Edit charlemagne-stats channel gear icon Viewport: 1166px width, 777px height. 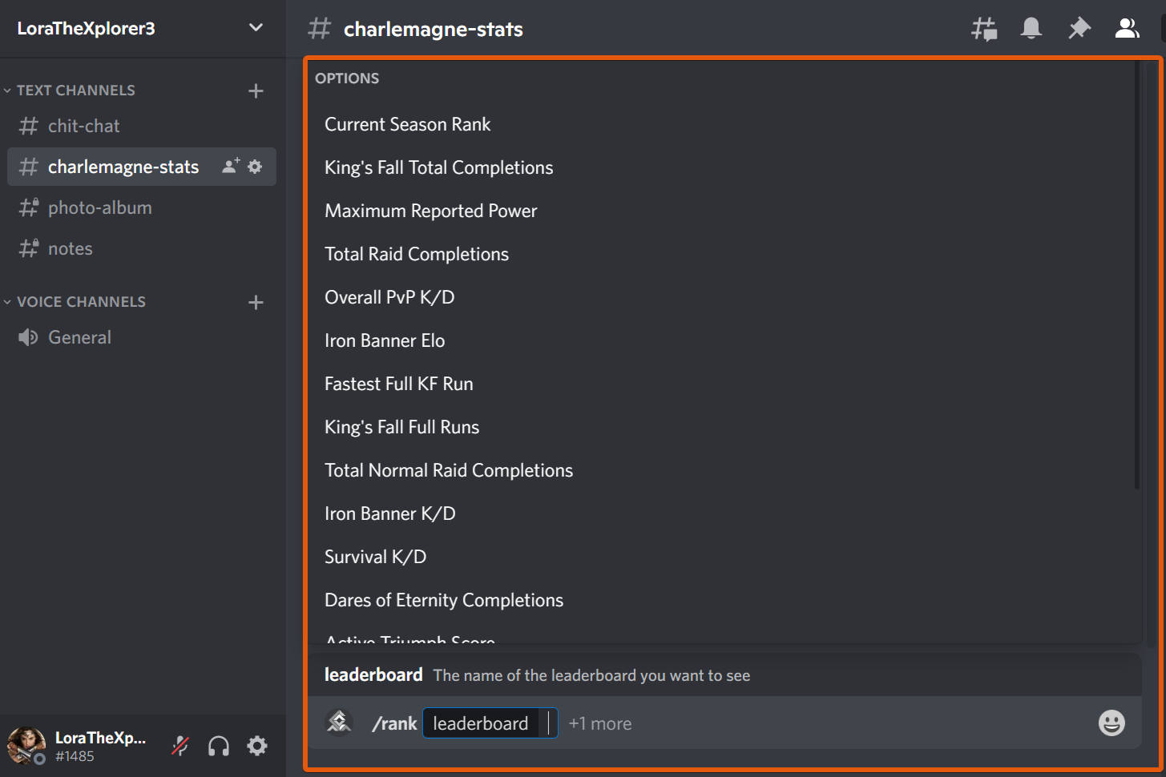pyautogui.click(x=255, y=167)
